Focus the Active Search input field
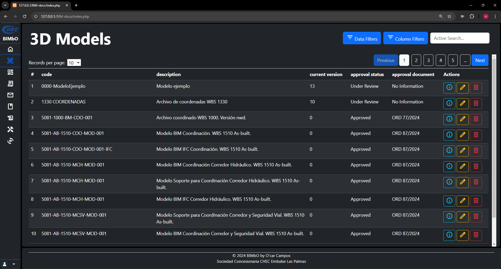This screenshot has width=501, height=269. pos(460,38)
